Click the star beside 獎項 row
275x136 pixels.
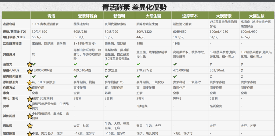click(x=30, y=107)
